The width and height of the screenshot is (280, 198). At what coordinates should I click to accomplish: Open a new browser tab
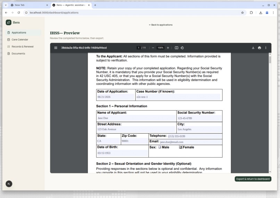point(95,5)
